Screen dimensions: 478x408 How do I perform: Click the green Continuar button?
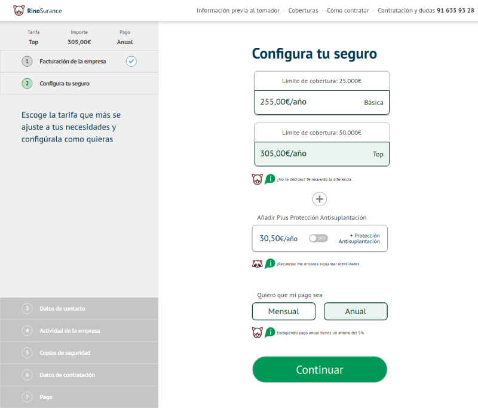[x=320, y=370]
